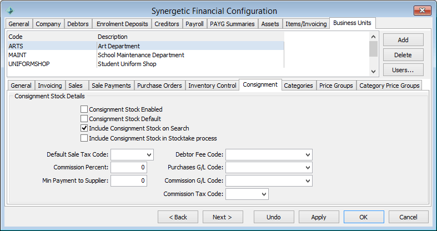Image resolution: width=437 pixels, height=231 pixels.
Task: Open the Inventory Control sub-tab
Action: click(x=212, y=86)
